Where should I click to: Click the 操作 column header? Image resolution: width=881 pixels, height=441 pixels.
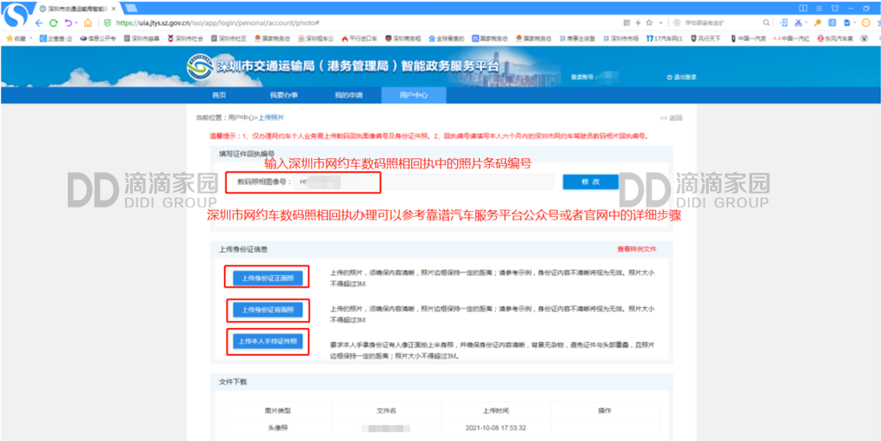(605, 411)
